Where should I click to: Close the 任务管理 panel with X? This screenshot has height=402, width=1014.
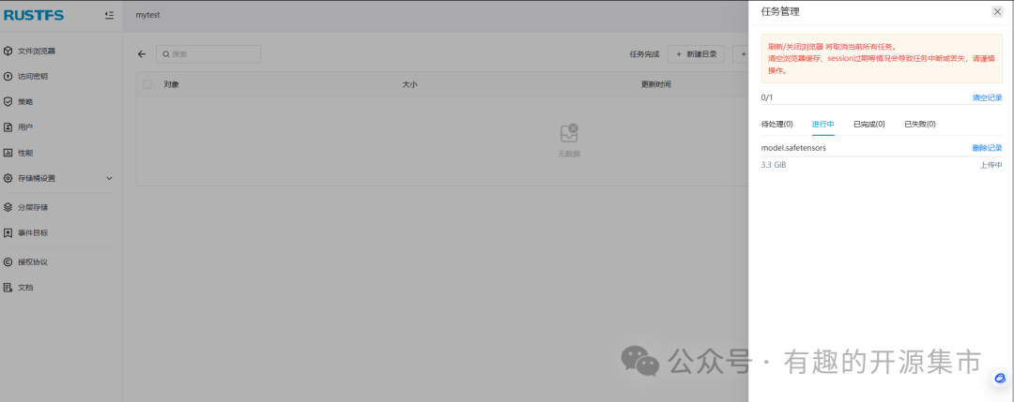coord(997,11)
